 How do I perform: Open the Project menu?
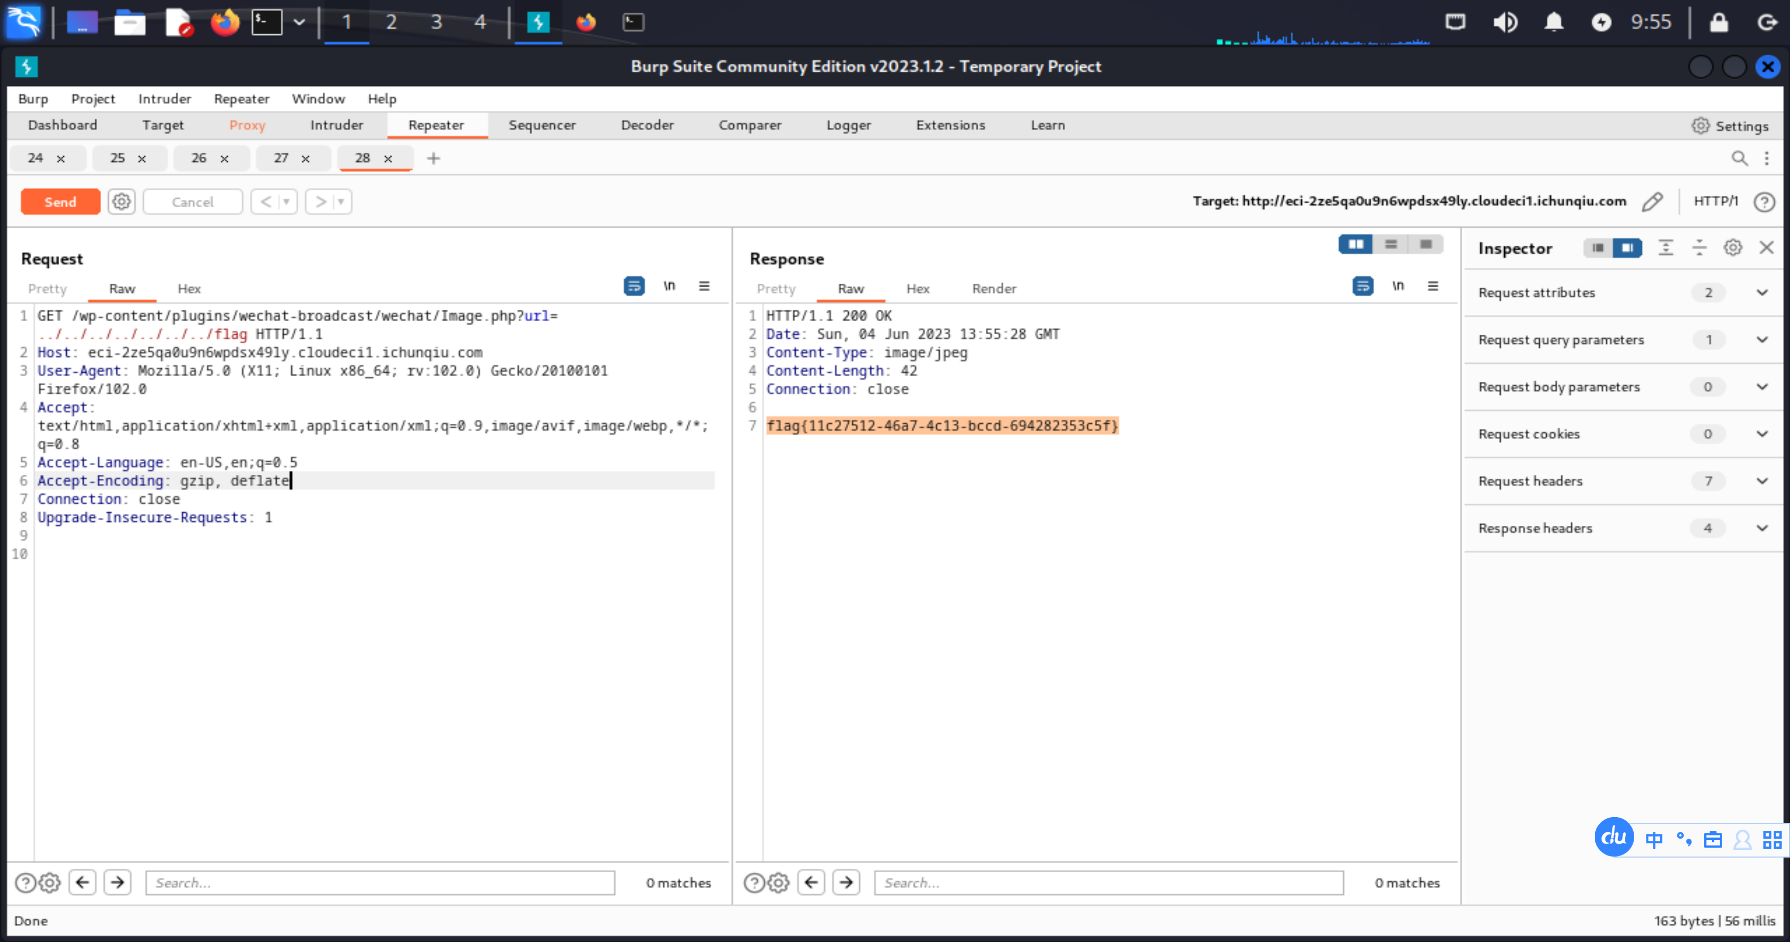pos(93,99)
